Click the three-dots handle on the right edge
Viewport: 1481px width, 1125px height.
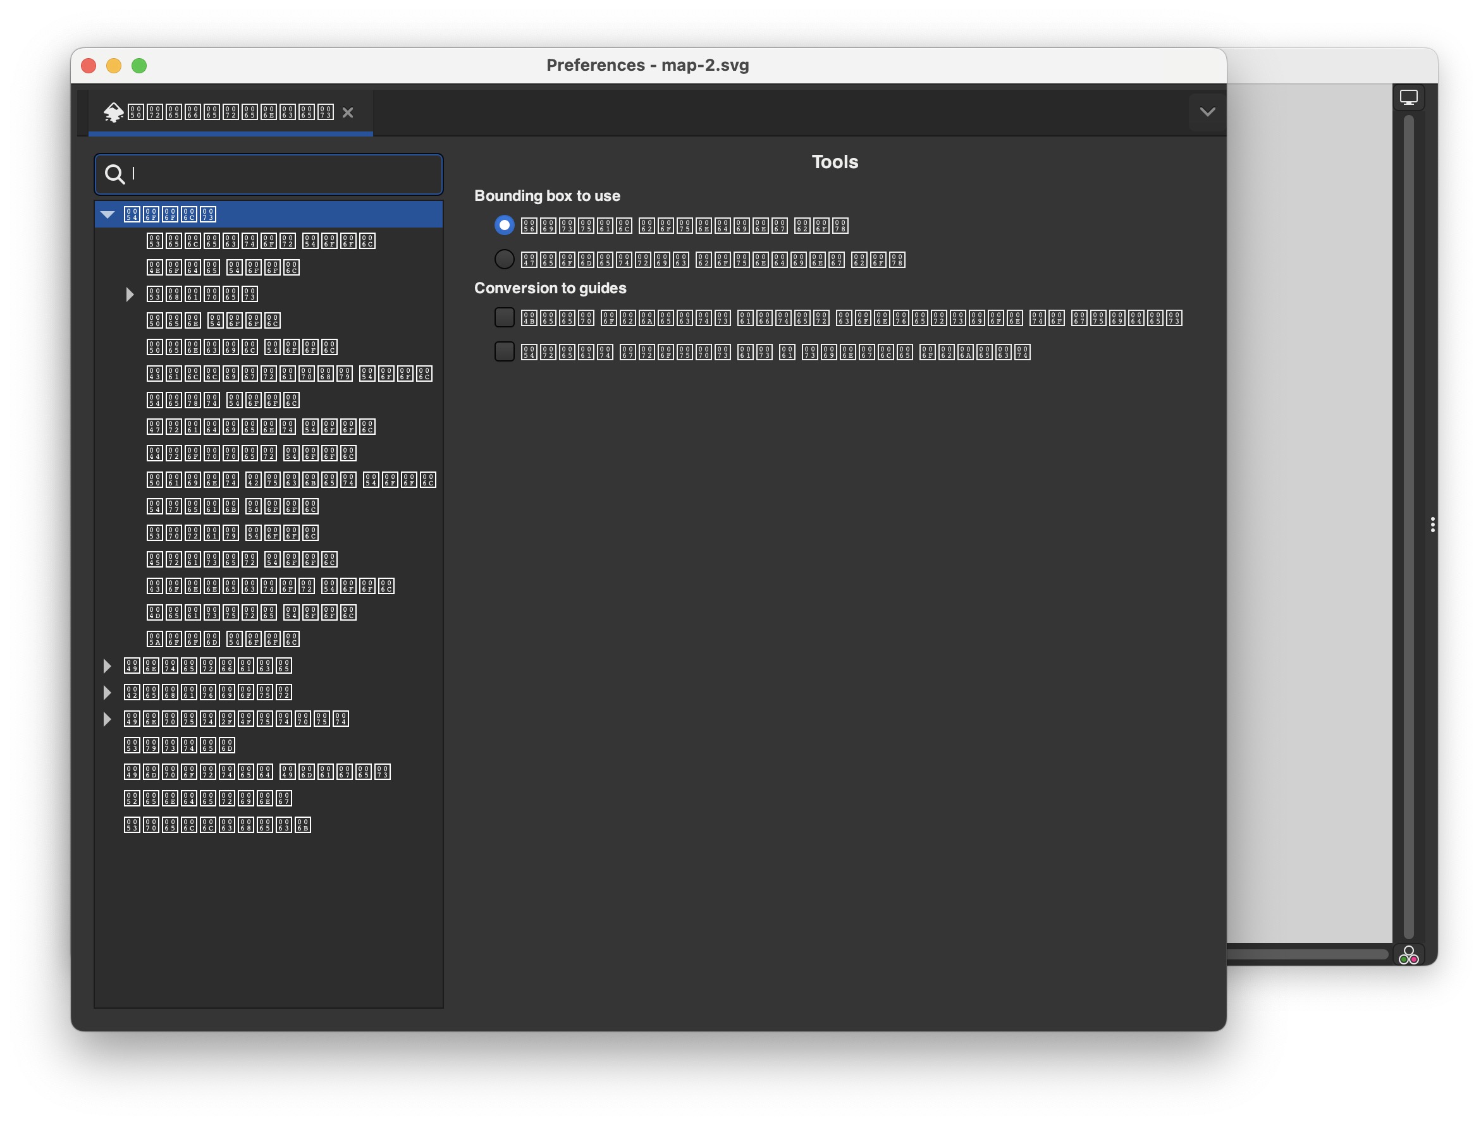1432,525
